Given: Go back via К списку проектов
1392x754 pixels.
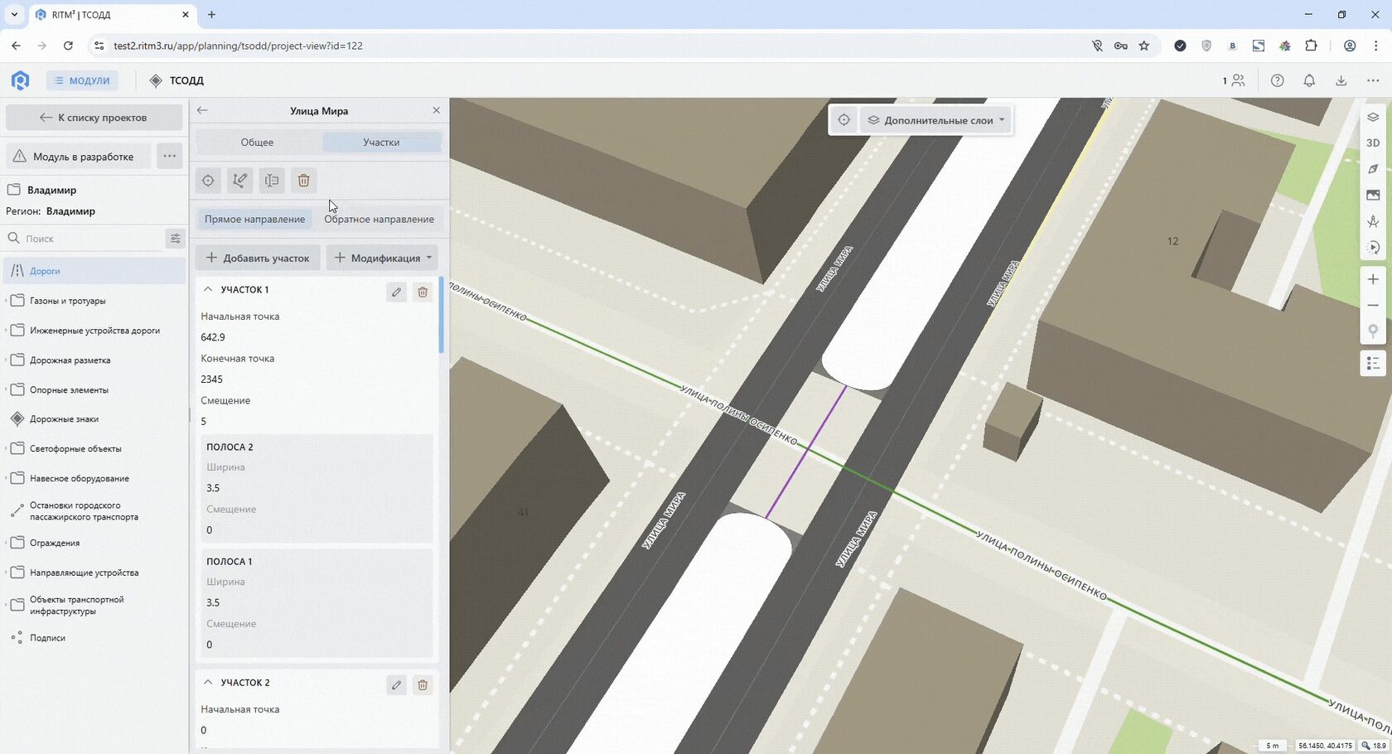Looking at the screenshot, I should (x=94, y=118).
